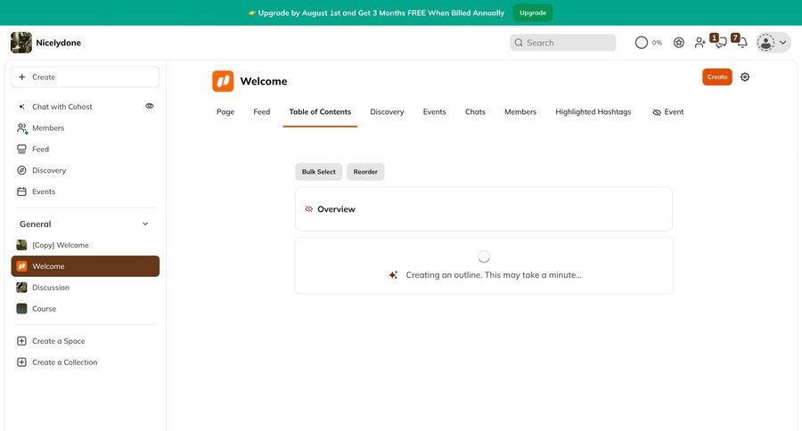Image resolution: width=802 pixels, height=431 pixels.
Task: Click the Discussion space thumbnail icon
Action: (x=21, y=288)
